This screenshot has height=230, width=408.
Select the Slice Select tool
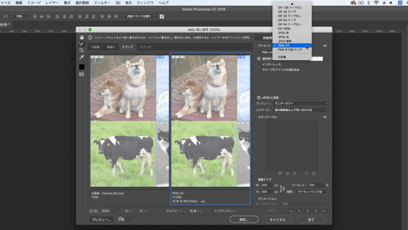(82, 44)
